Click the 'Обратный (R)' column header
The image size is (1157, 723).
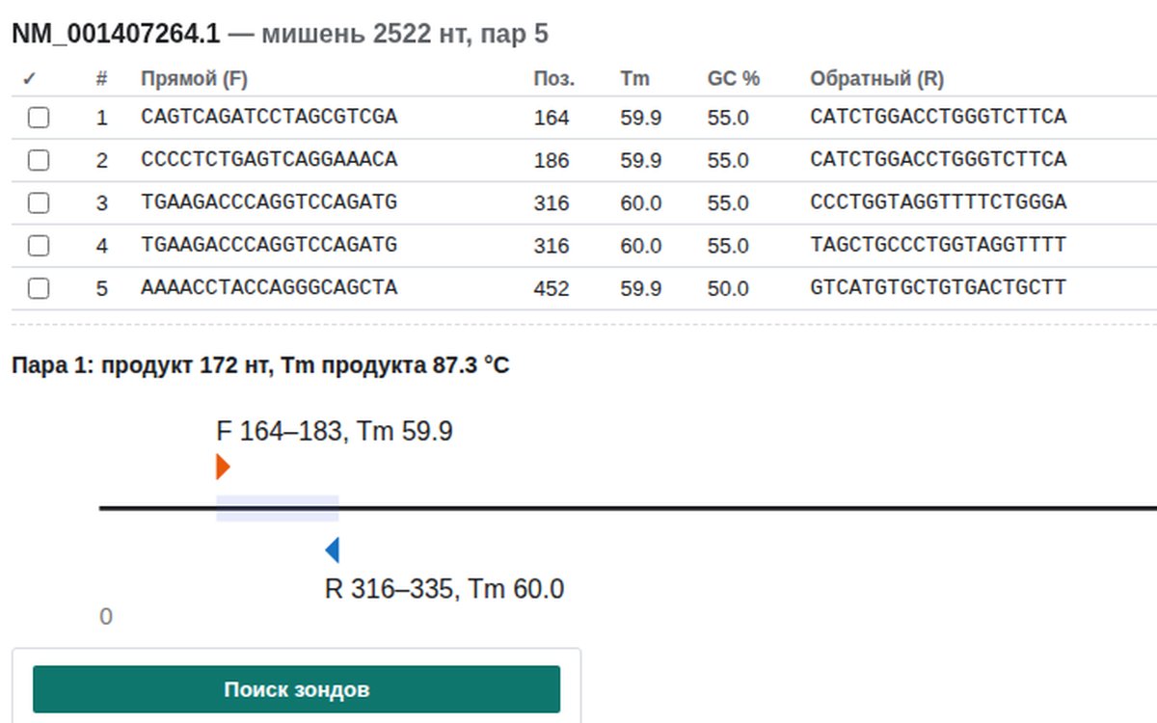(x=877, y=79)
